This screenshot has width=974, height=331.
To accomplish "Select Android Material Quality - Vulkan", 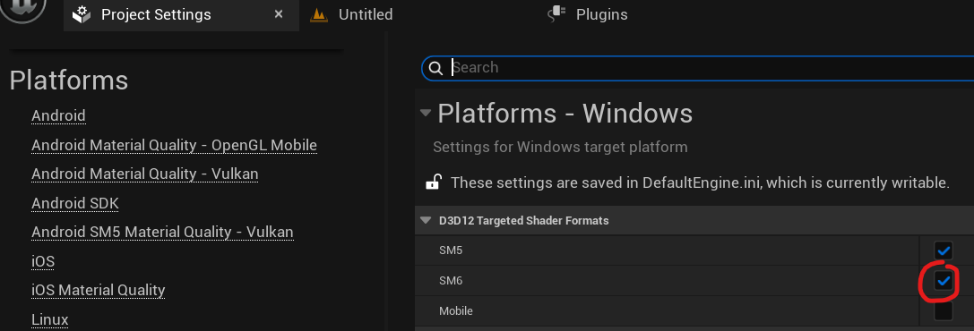I will point(145,174).
